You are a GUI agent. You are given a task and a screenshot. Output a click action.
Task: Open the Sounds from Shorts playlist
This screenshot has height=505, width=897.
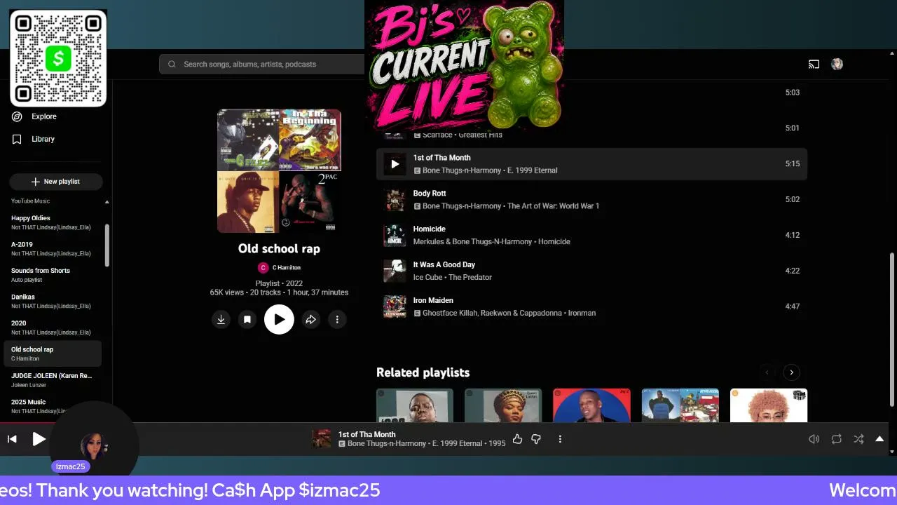coord(53,275)
